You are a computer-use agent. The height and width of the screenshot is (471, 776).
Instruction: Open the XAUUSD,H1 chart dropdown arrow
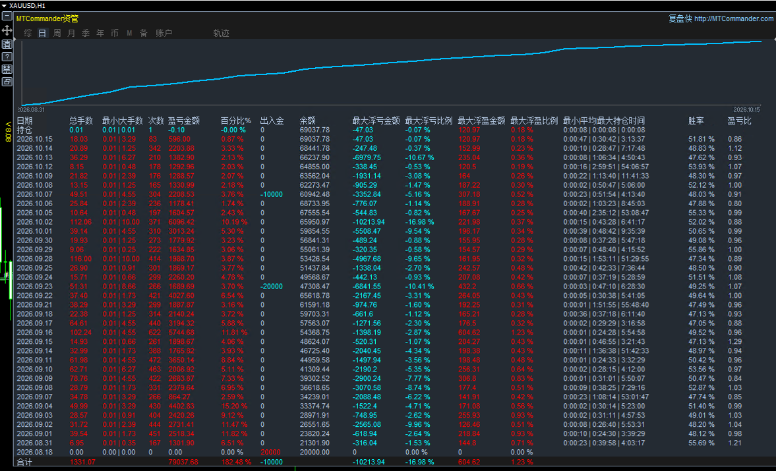[x=4, y=5]
